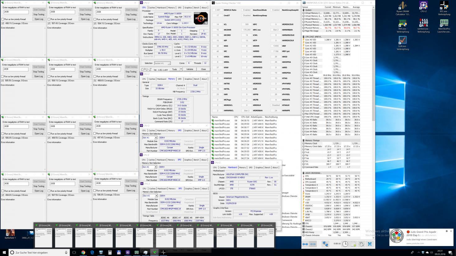Image resolution: width=456 pixels, height=256 pixels.
Task: Open CPU tab in CPU-Z Slot #1 window
Action: pos(144,130)
